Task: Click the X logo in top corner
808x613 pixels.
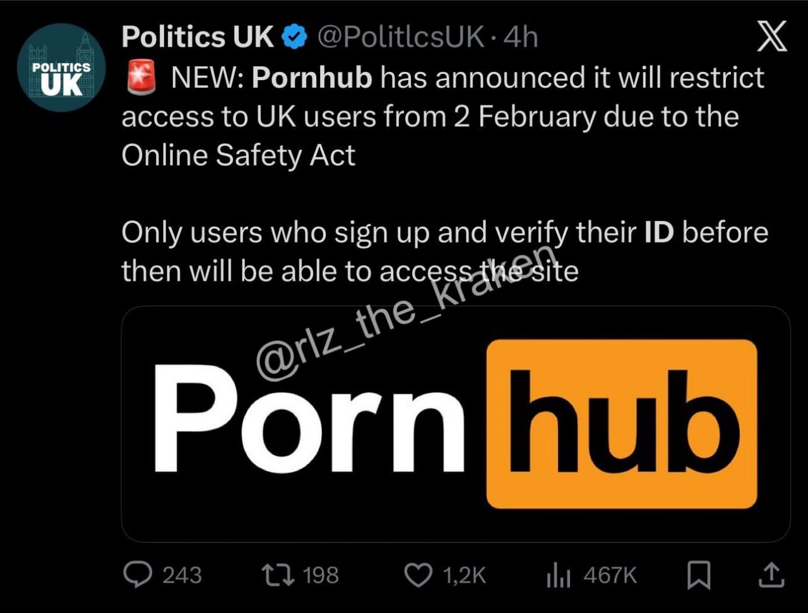Action: pyautogui.click(x=772, y=37)
